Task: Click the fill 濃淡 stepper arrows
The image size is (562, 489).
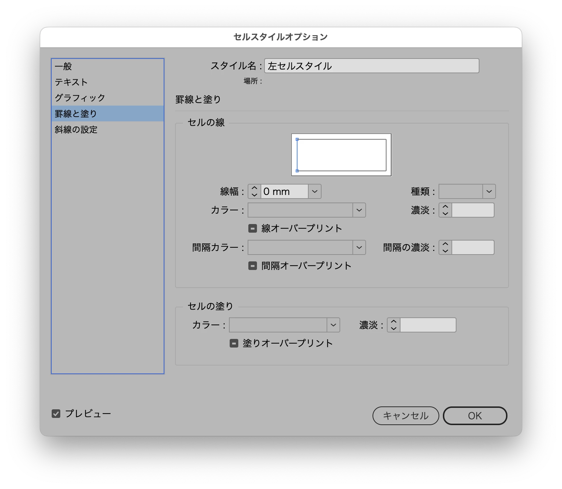Action: click(x=394, y=325)
